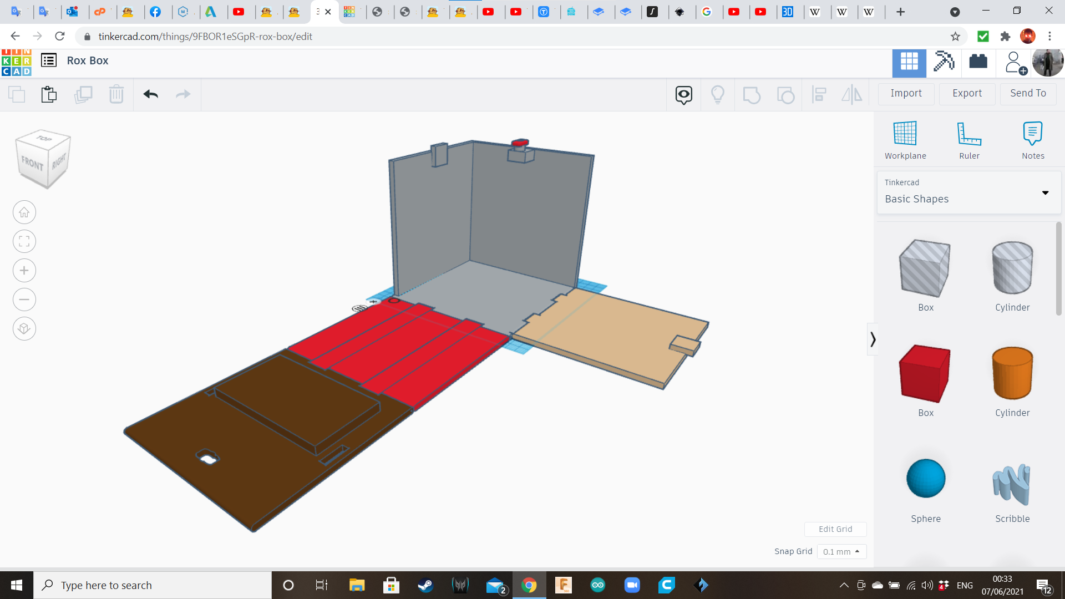The width and height of the screenshot is (1065, 599).
Task: Click the Undo arrow
Action: click(151, 94)
